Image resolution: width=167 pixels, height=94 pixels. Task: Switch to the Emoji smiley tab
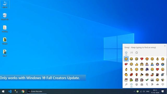(x=126, y=52)
